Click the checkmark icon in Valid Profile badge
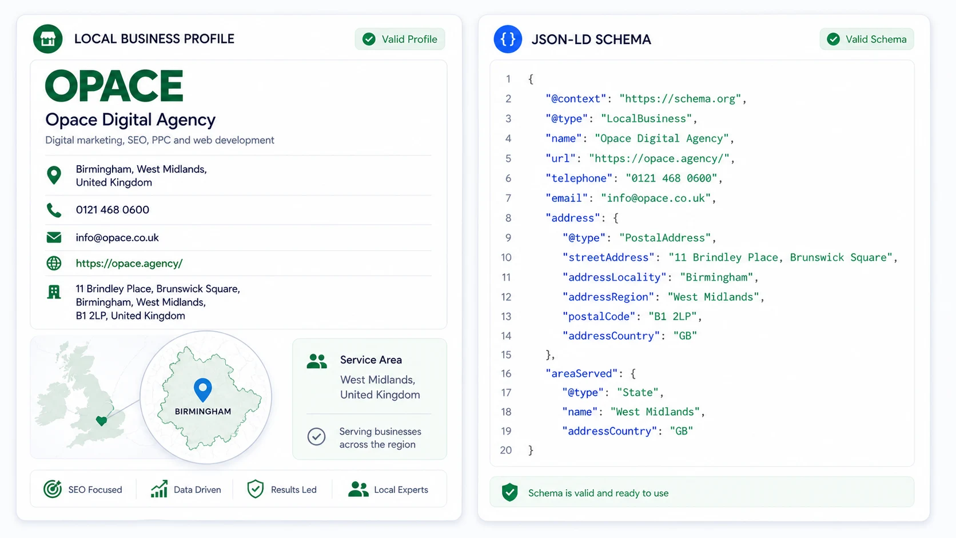The width and height of the screenshot is (956, 538). click(x=369, y=39)
